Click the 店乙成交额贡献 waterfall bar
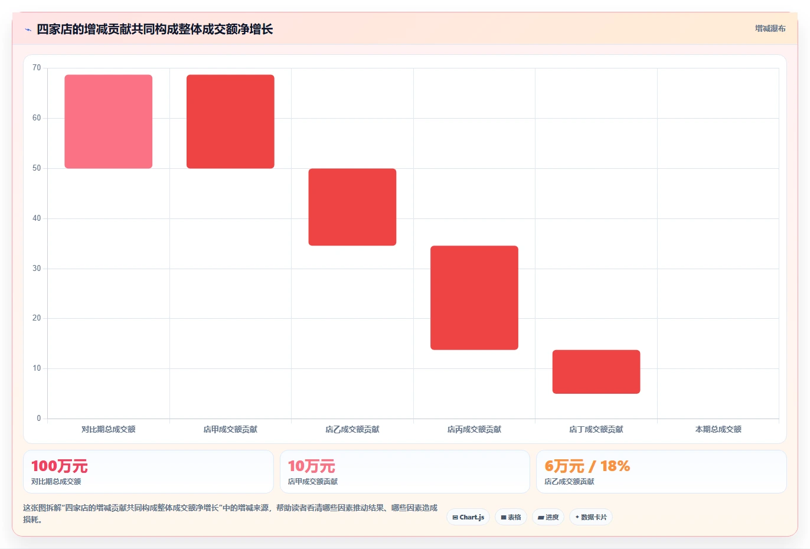Image resolution: width=810 pixels, height=549 pixels. pos(352,207)
